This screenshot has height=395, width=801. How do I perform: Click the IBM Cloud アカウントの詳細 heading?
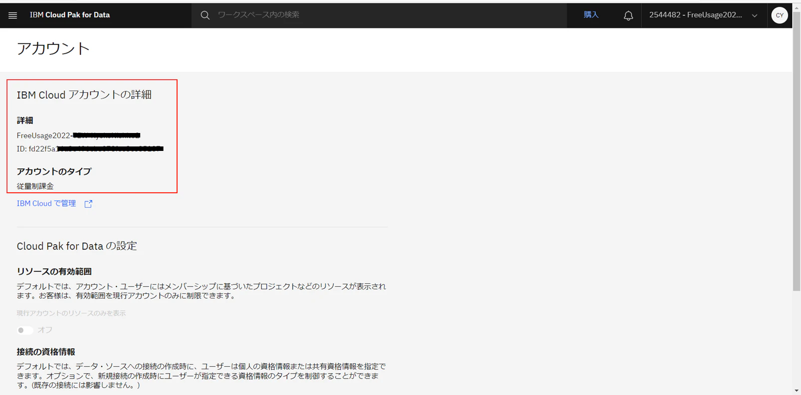tap(84, 95)
